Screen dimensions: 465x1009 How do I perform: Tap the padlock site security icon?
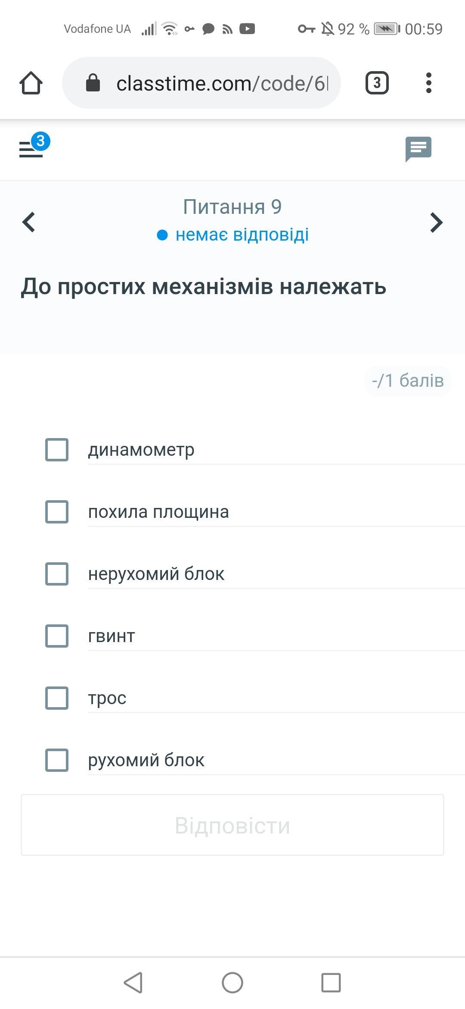[93, 83]
